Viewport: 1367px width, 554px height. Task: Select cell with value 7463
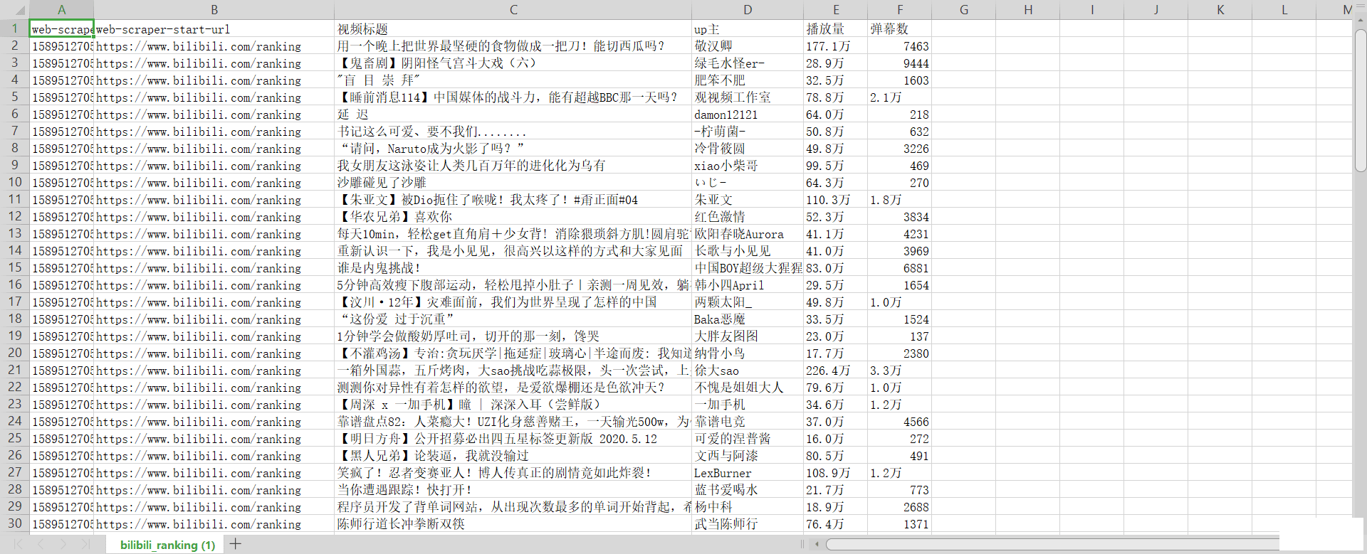[900, 46]
